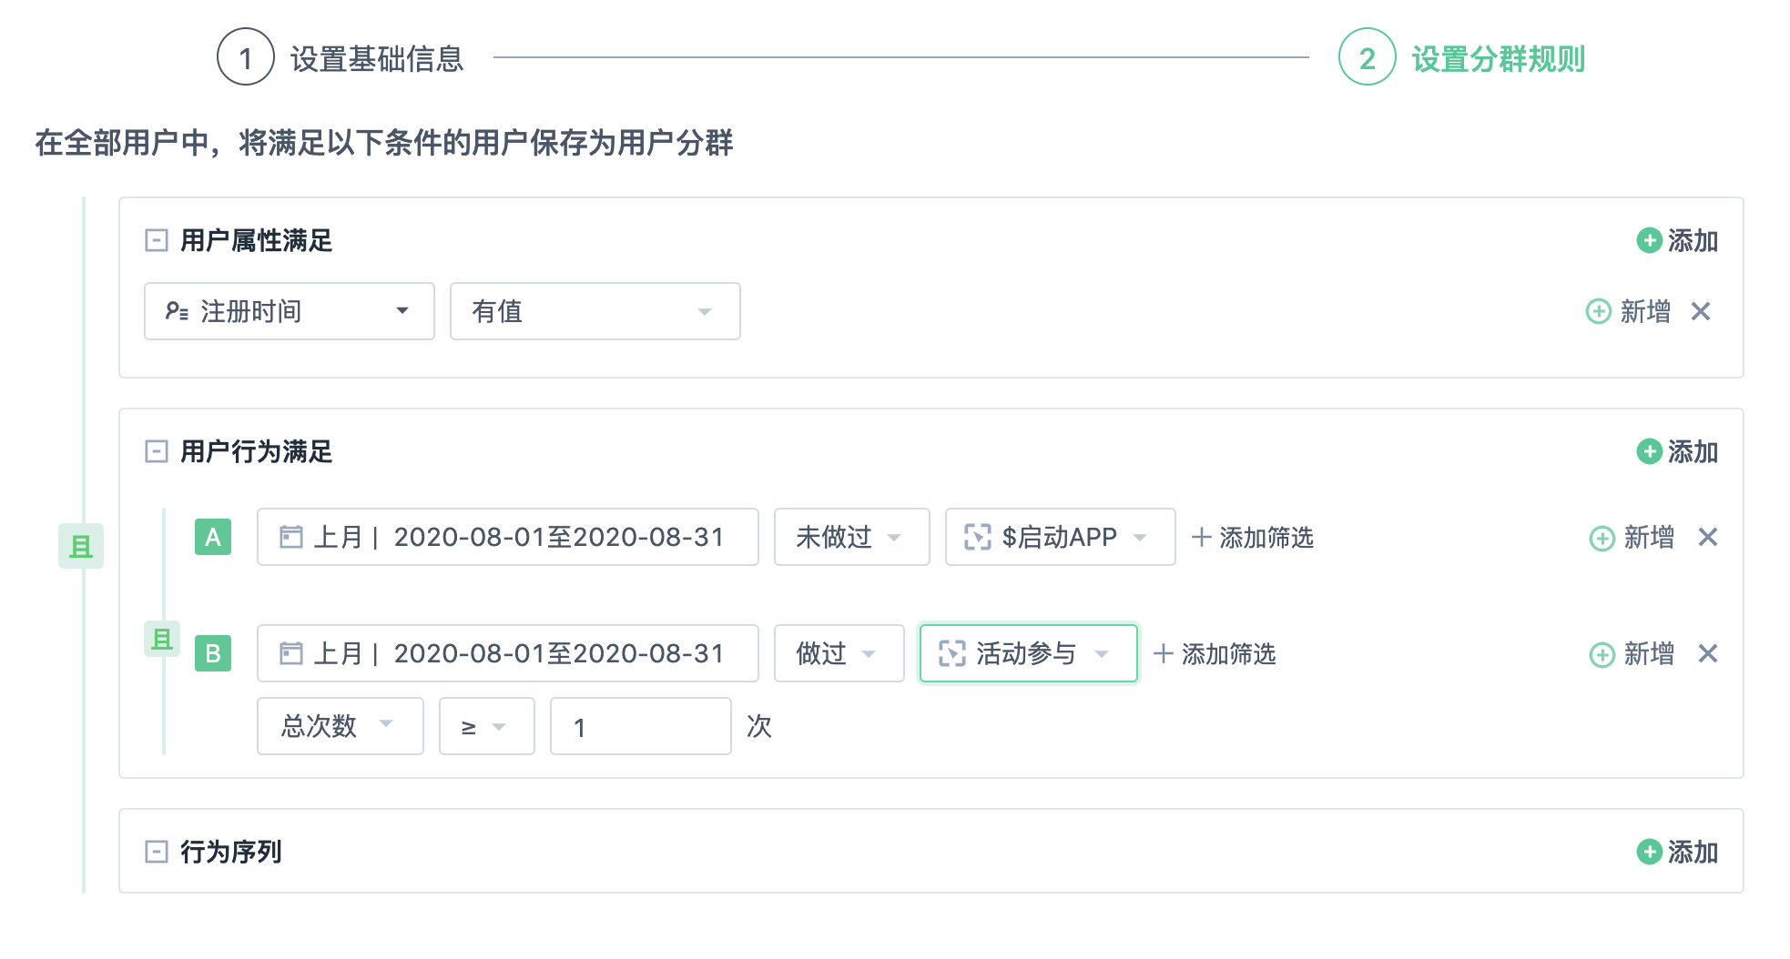This screenshot has width=1790, height=959.
Task: Click 添加 in 行为序列 section
Action: [x=1677, y=852]
